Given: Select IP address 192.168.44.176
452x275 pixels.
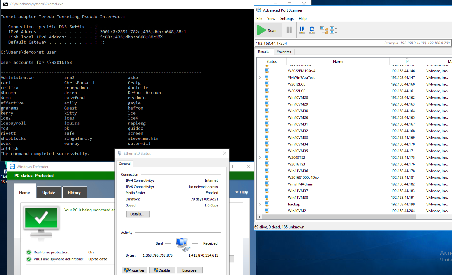Looking at the screenshot, I should [x=403, y=164].
